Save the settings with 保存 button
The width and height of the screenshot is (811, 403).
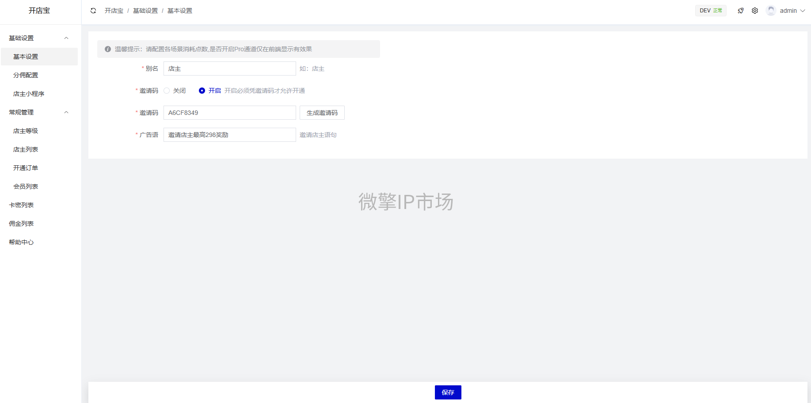click(x=448, y=392)
